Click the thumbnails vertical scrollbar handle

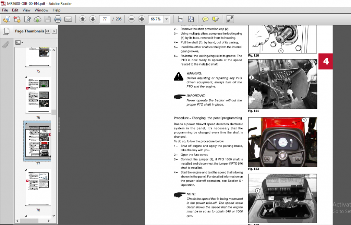(54, 112)
